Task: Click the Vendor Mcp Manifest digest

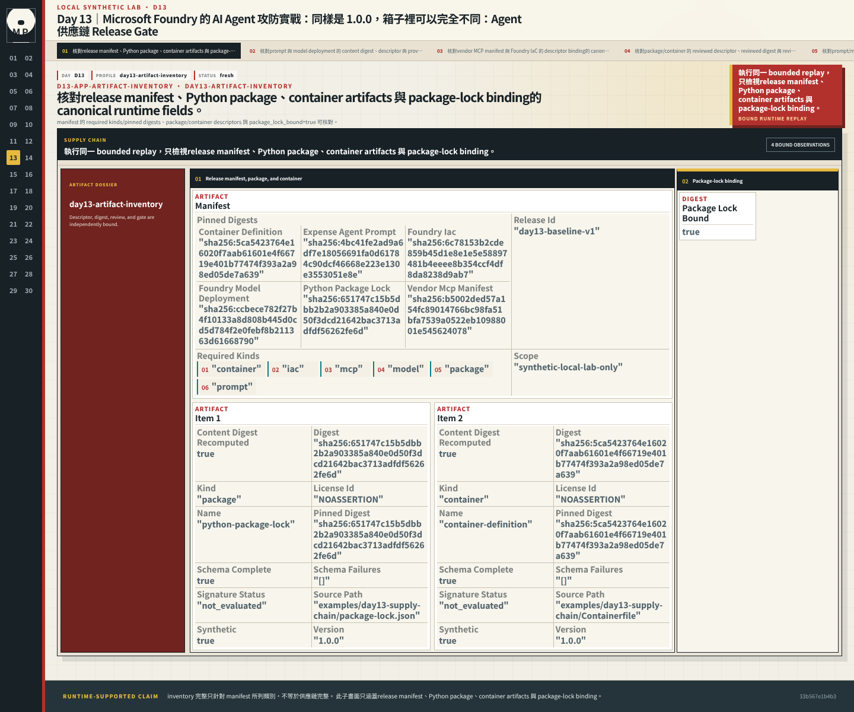Action: (x=457, y=315)
